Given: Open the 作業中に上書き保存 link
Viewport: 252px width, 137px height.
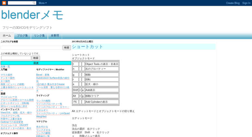Looking at the screenshot, I should [11, 119].
